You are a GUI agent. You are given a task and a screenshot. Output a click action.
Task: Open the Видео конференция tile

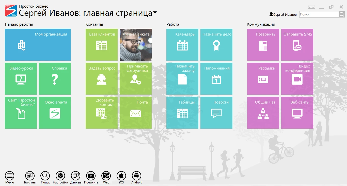[x=297, y=79]
